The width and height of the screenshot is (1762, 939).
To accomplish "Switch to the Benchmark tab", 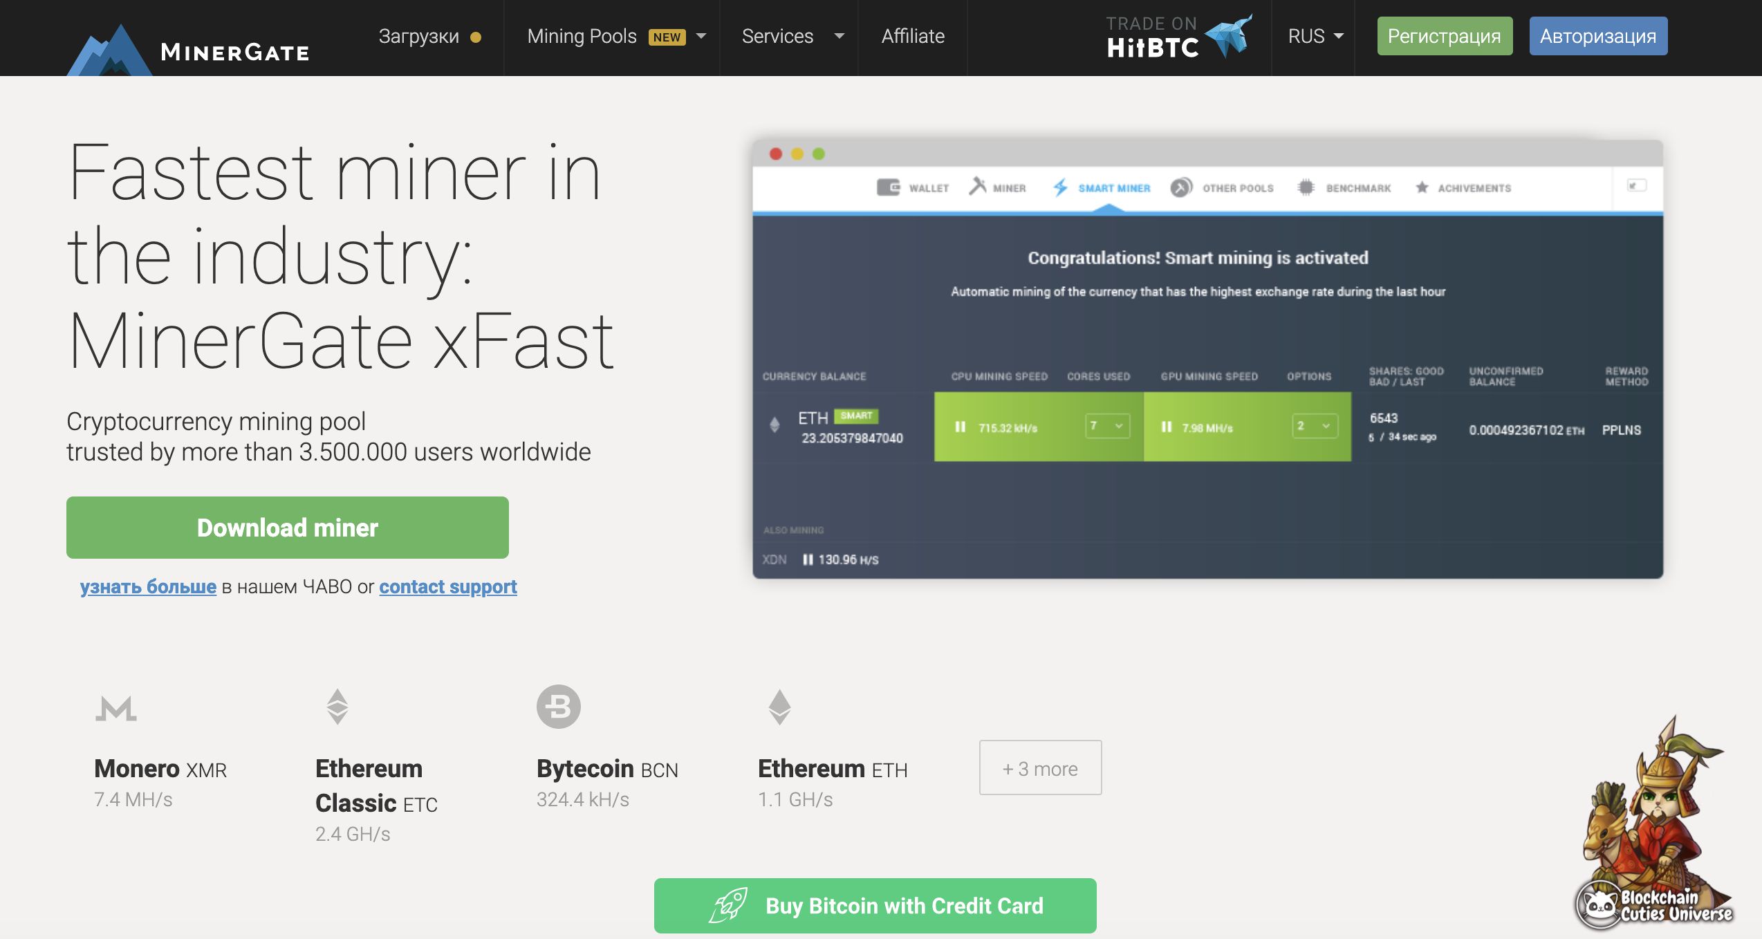I will coord(1344,187).
